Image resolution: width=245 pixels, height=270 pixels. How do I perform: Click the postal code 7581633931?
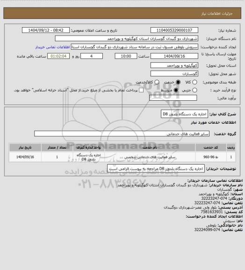pyautogui.click(x=211, y=211)
